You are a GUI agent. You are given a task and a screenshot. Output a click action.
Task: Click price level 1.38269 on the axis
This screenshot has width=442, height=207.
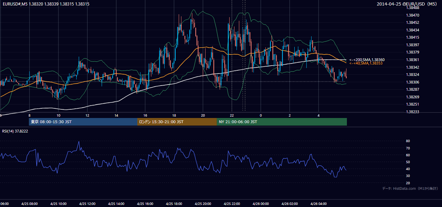[x=413, y=97]
